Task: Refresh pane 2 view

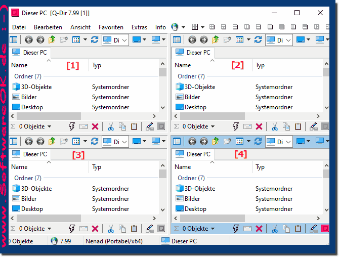Action: click(258, 40)
